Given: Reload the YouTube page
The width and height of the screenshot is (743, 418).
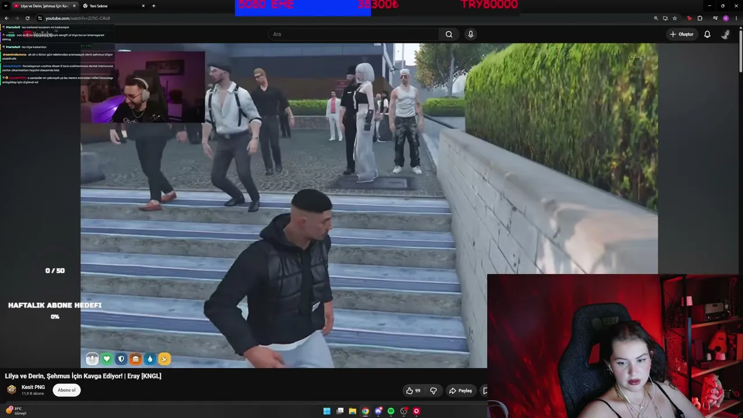Looking at the screenshot, I should (27, 18).
